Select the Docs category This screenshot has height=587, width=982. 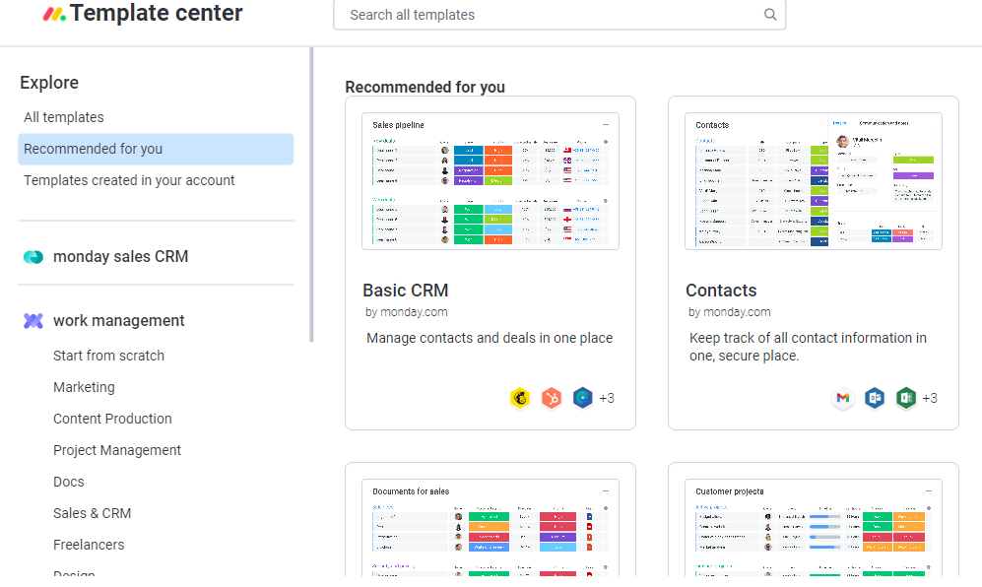tap(69, 482)
